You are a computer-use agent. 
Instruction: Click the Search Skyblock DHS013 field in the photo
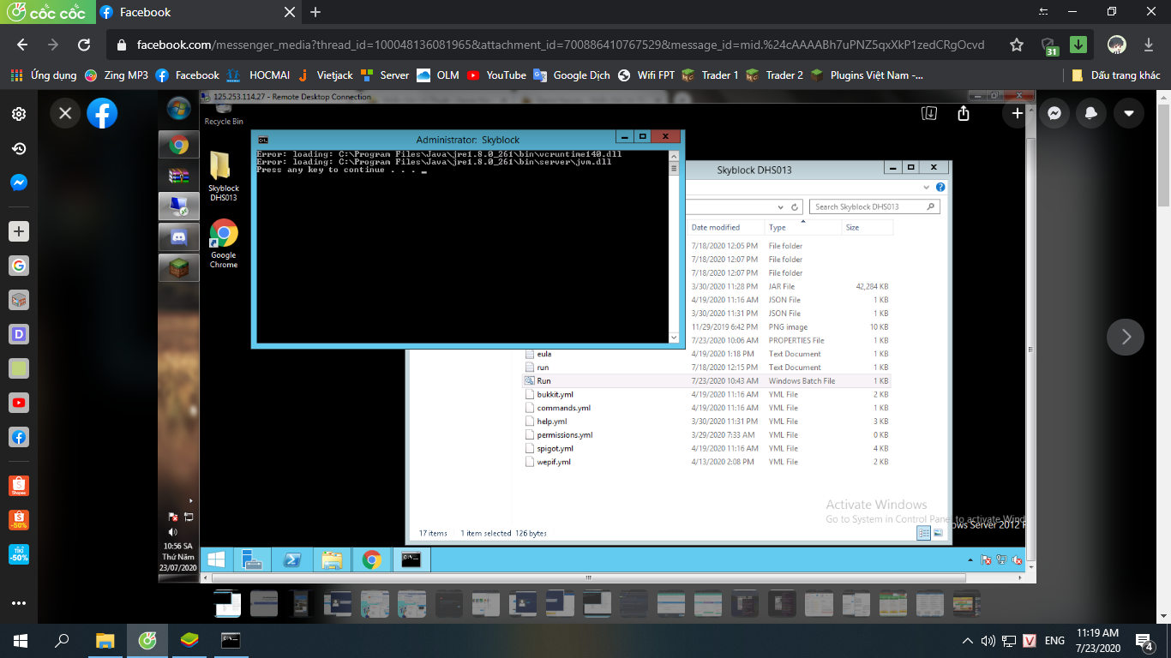click(x=875, y=206)
